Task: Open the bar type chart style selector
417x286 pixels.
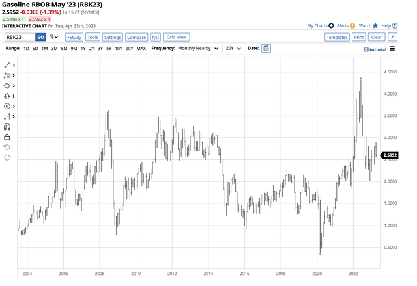Action: click(x=53, y=37)
